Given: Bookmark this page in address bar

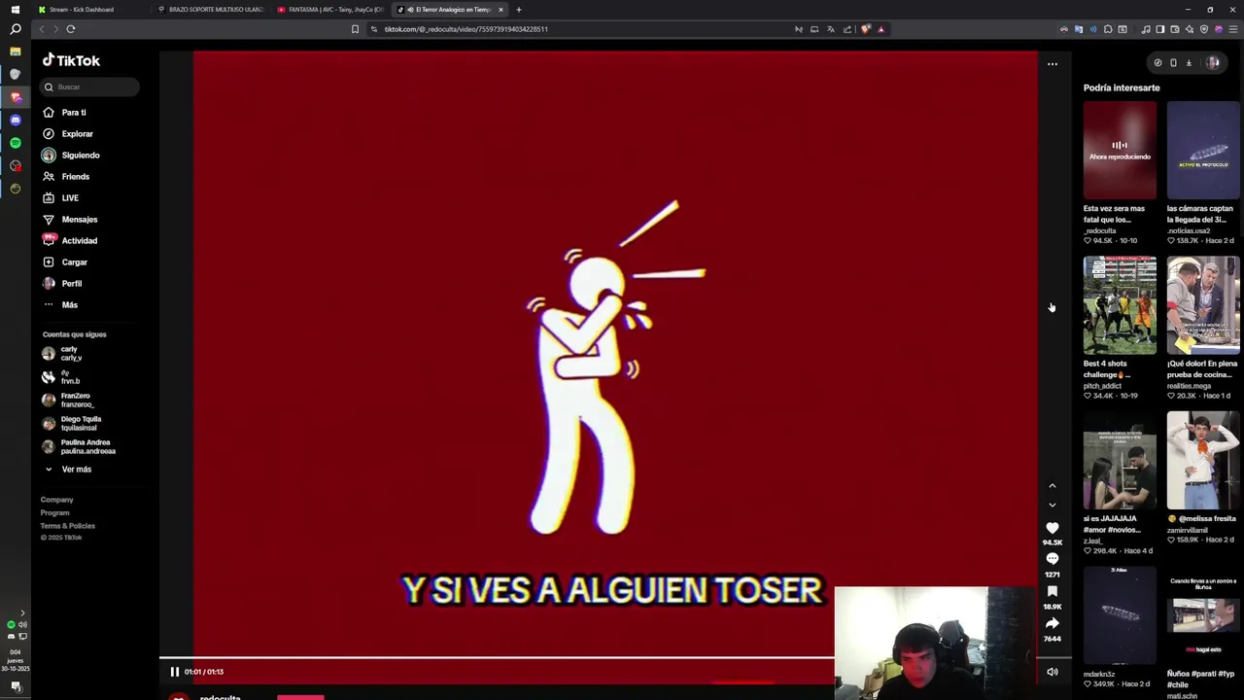Looking at the screenshot, I should coord(355,29).
